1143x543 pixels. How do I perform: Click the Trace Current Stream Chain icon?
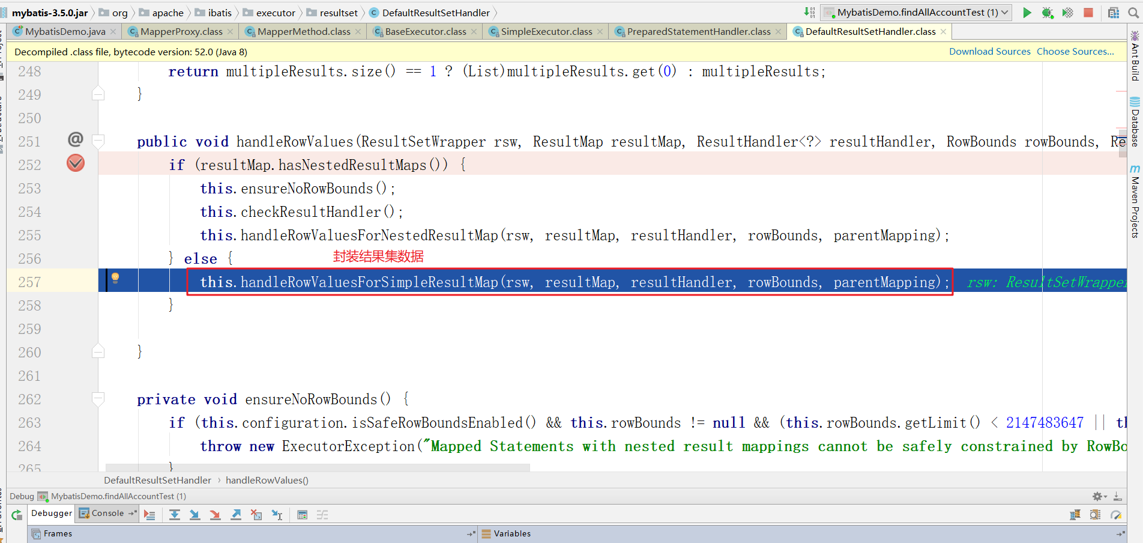coord(322,515)
